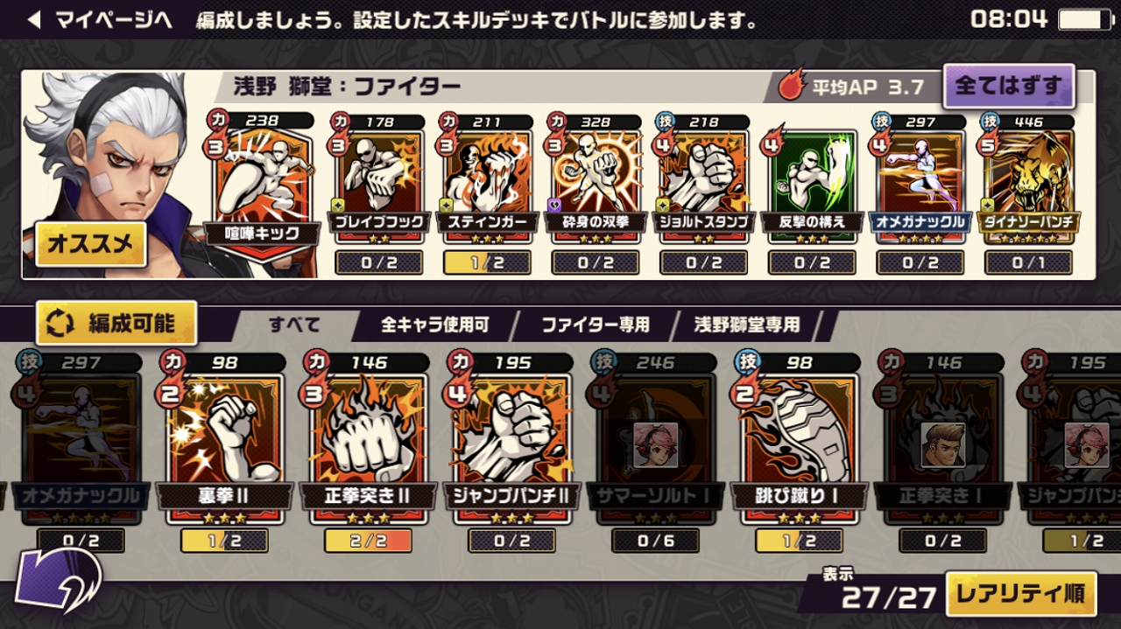Select the 砕身の双拳 deck card
Image resolution: width=1121 pixels, height=629 pixels.
point(596,179)
